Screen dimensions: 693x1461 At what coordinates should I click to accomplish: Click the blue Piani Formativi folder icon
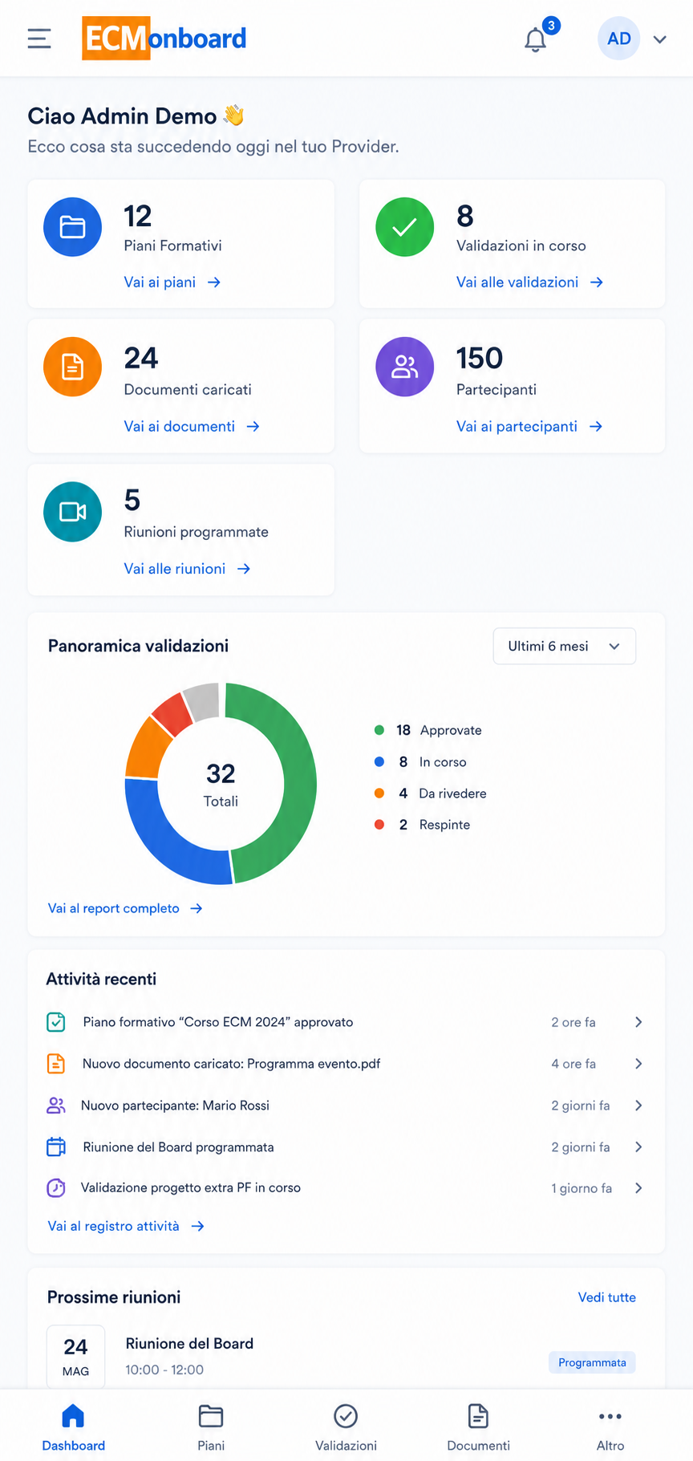click(72, 227)
